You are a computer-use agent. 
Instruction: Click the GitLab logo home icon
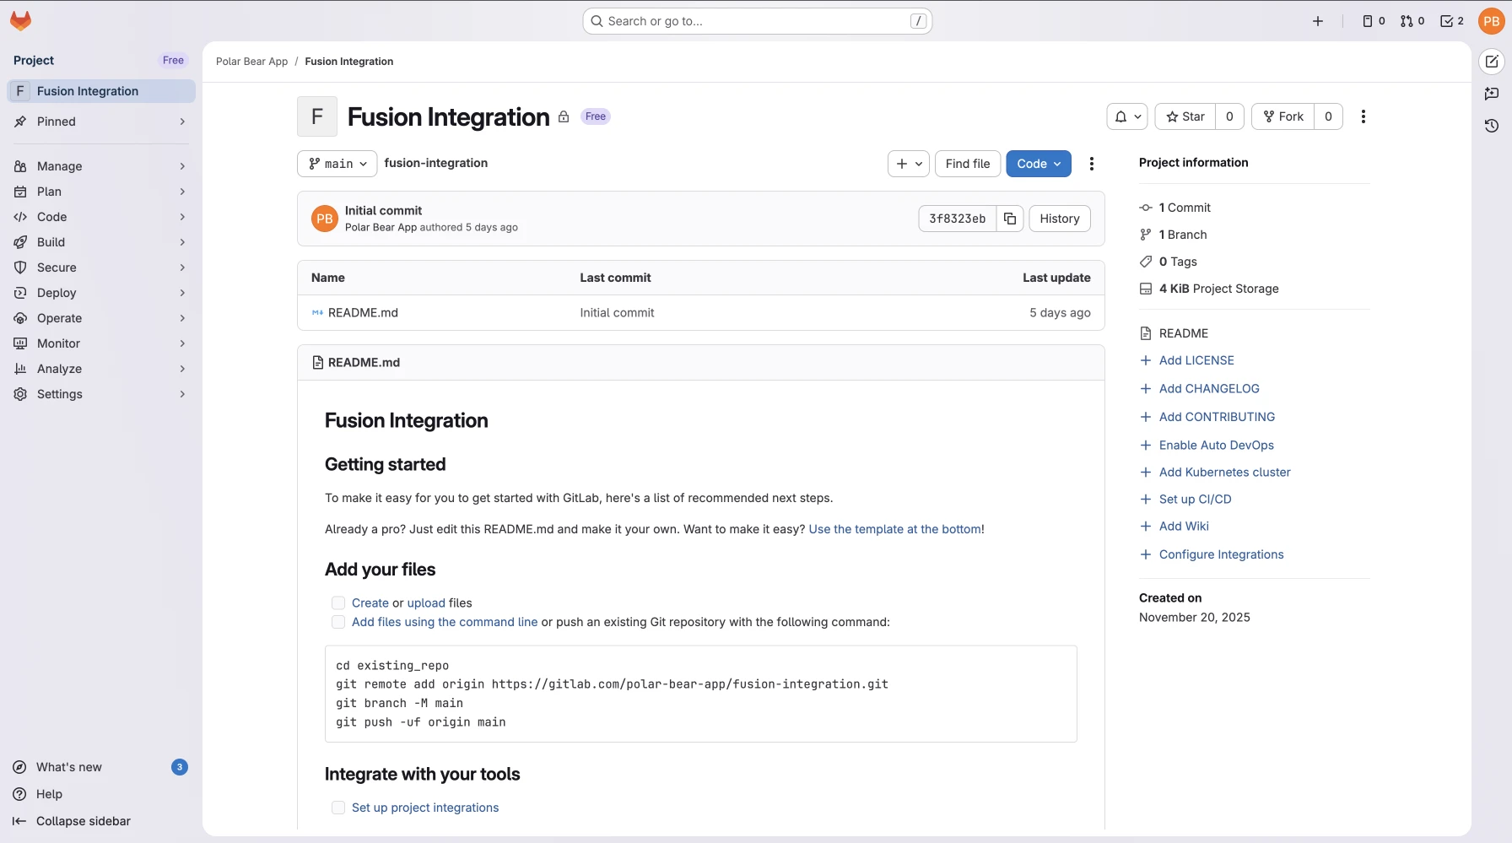click(x=21, y=21)
